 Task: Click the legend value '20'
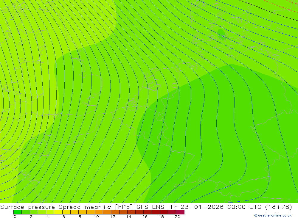(177, 217)
